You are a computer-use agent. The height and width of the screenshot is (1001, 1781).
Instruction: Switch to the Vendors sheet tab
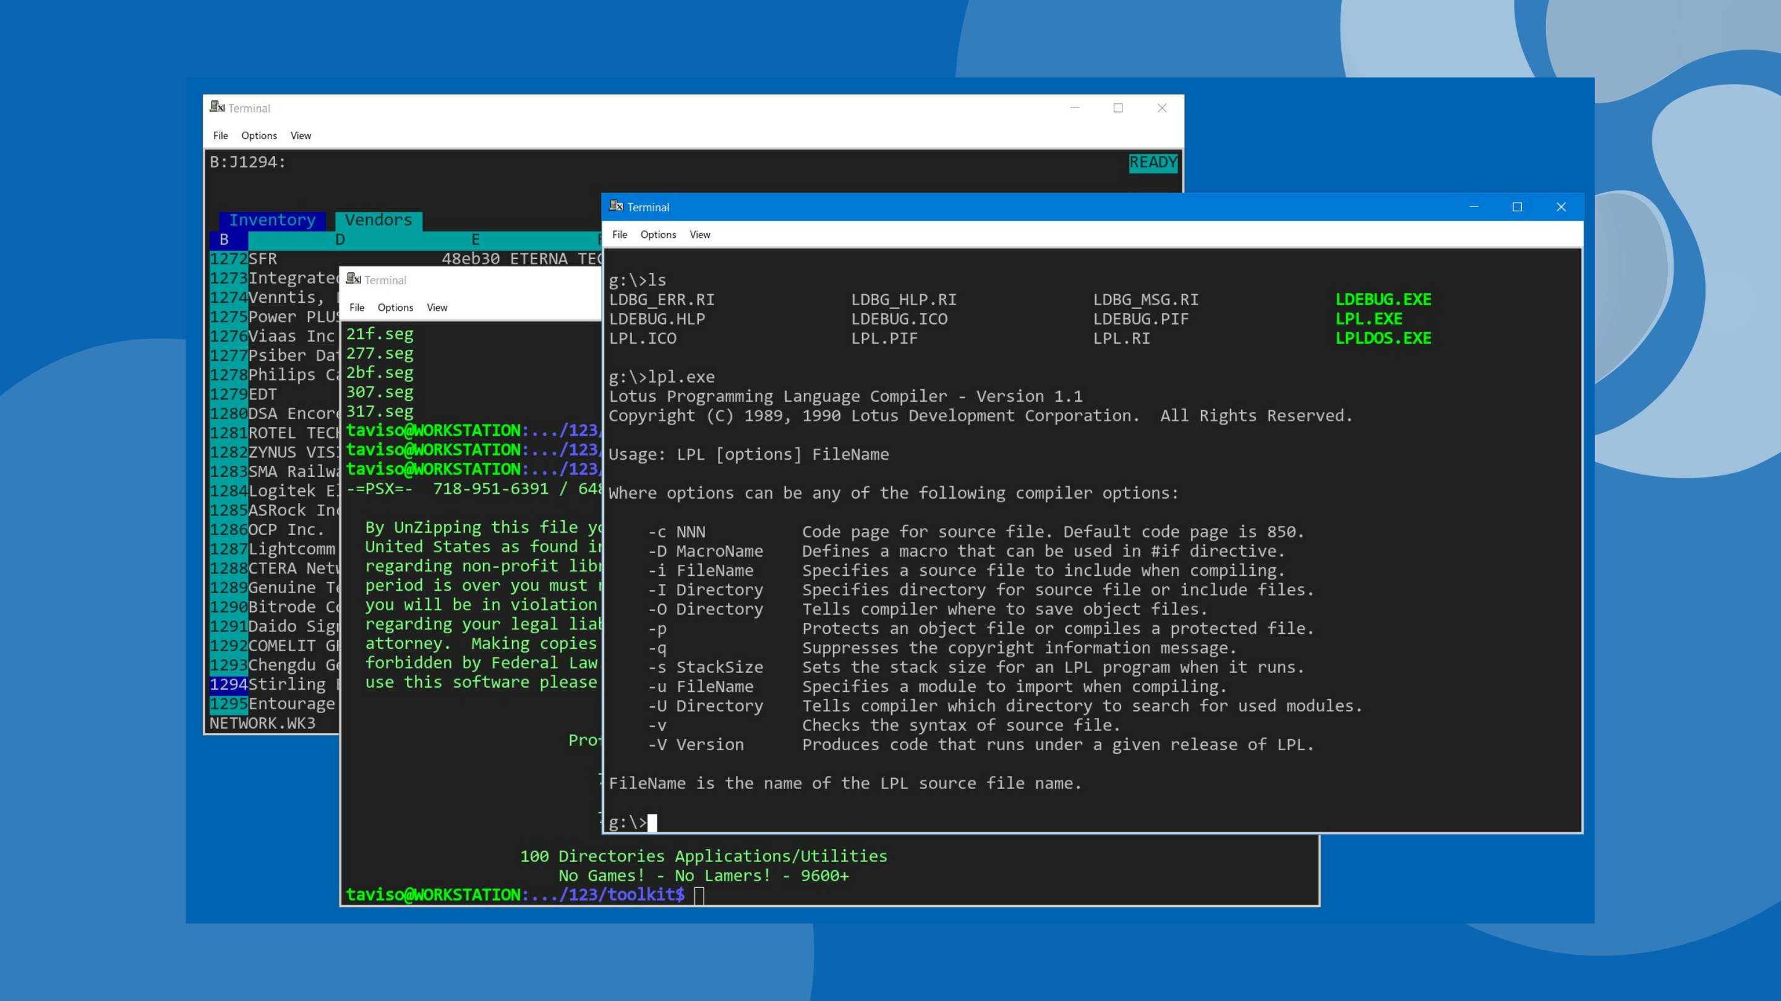[x=378, y=221]
